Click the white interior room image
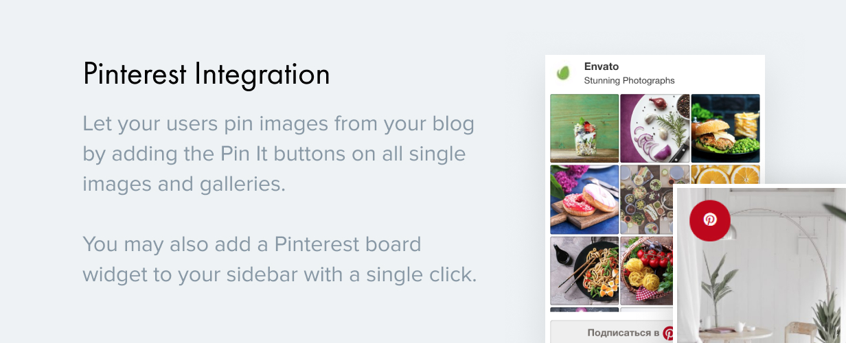The width and height of the screenshot is (846, 343). (761, 265)
